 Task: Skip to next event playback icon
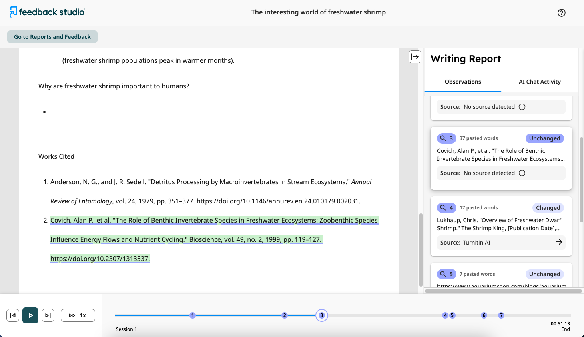coord(48,315)
